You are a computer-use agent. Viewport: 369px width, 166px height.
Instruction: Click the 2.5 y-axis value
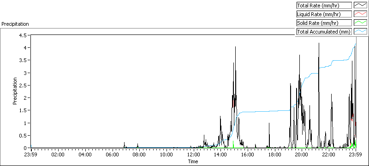[23, 86]
